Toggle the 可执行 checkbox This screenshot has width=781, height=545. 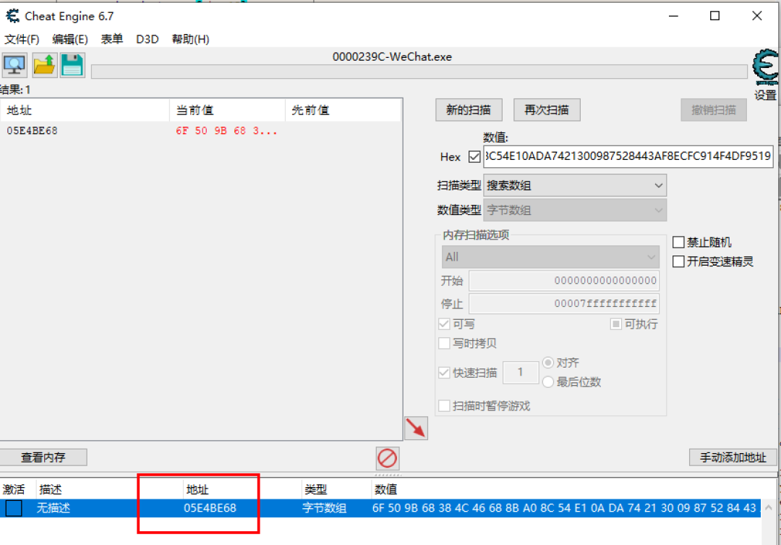pyautogui.click(x=616, y=324)
